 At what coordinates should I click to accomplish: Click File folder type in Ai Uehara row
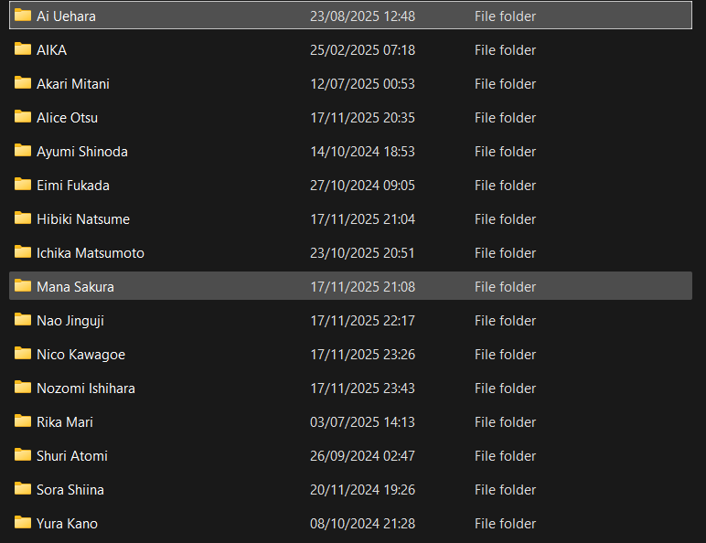505,16
